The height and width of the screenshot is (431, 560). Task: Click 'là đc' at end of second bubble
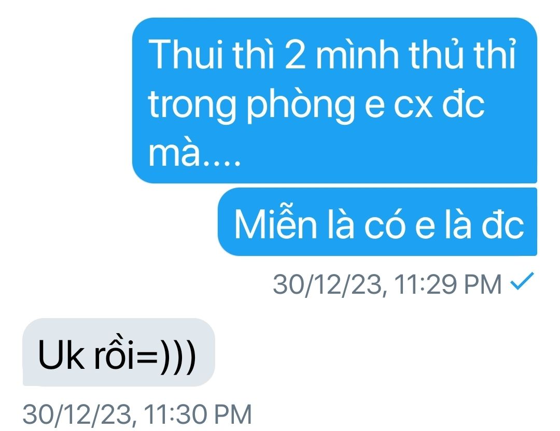(x=484, y=224)
